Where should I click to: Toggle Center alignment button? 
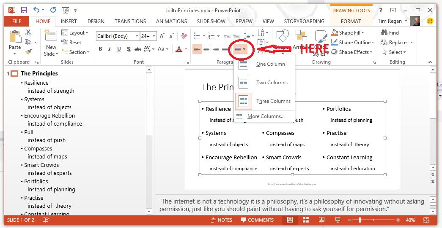pyautogui.click(x=206, y=49)
